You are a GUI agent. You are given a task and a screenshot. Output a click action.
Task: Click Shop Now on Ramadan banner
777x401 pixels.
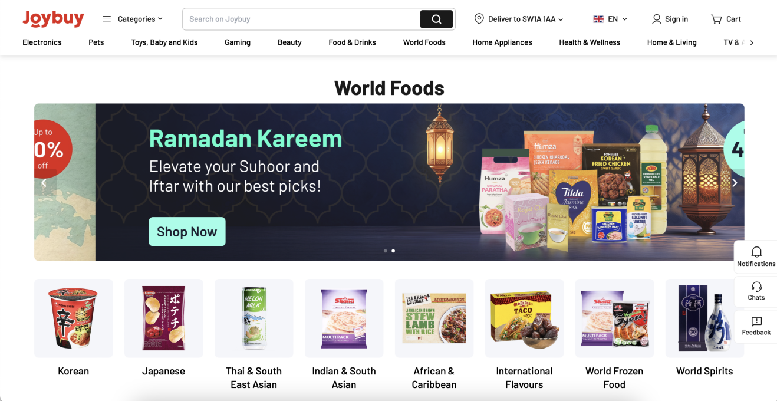tap(187, 232)
